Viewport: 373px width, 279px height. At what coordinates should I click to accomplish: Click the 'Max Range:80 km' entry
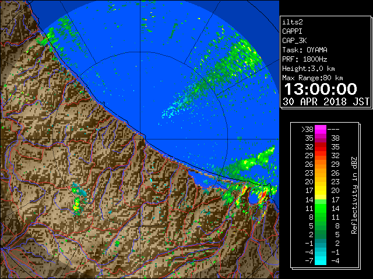312,78
